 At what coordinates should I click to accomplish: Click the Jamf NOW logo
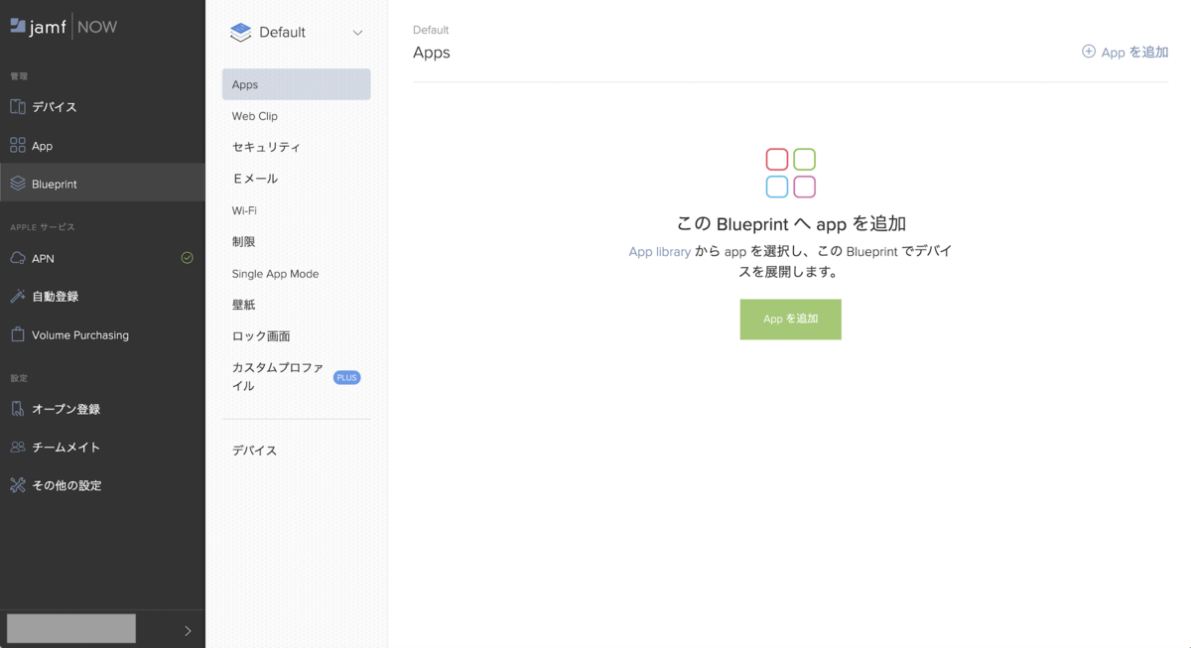[64, 27]
